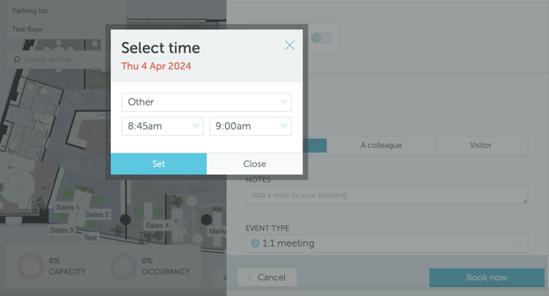Click the blue dot icon beside 1:1 meeting
Screen dimensions: 549x296
tap(255, 243)
